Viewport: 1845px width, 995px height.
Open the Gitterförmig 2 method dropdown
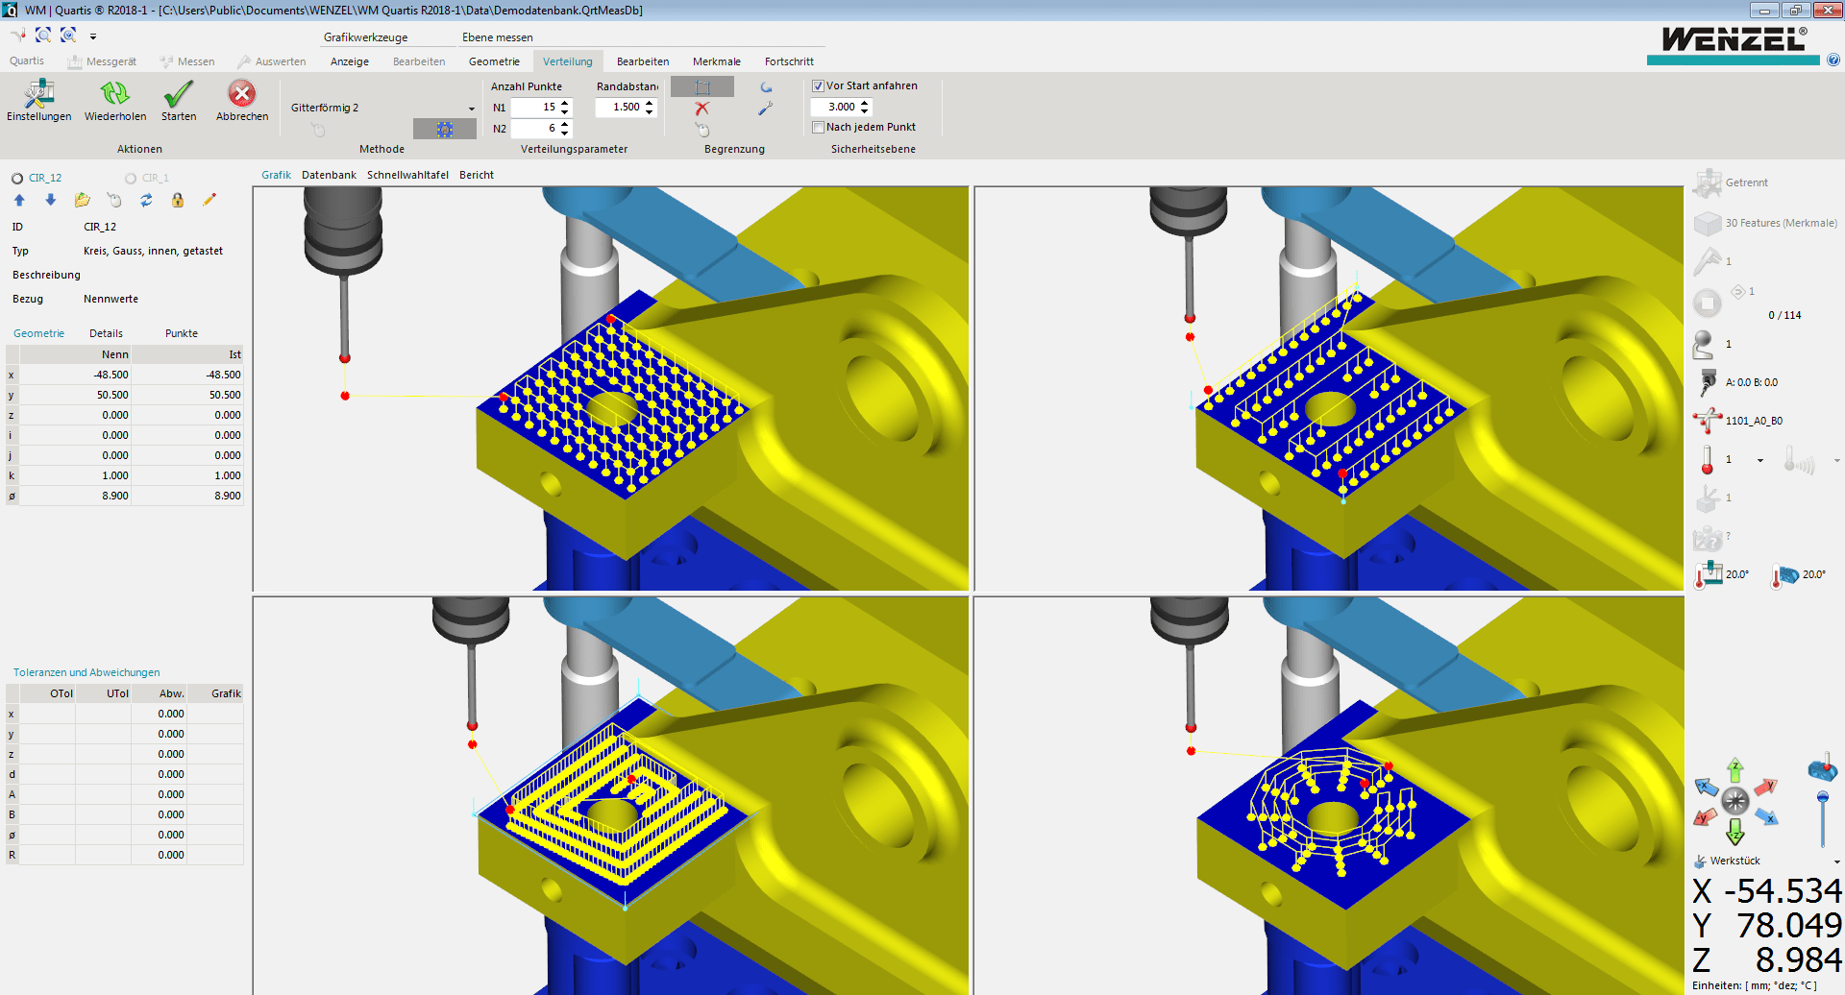pyautogui.click(x=469, y=108)
